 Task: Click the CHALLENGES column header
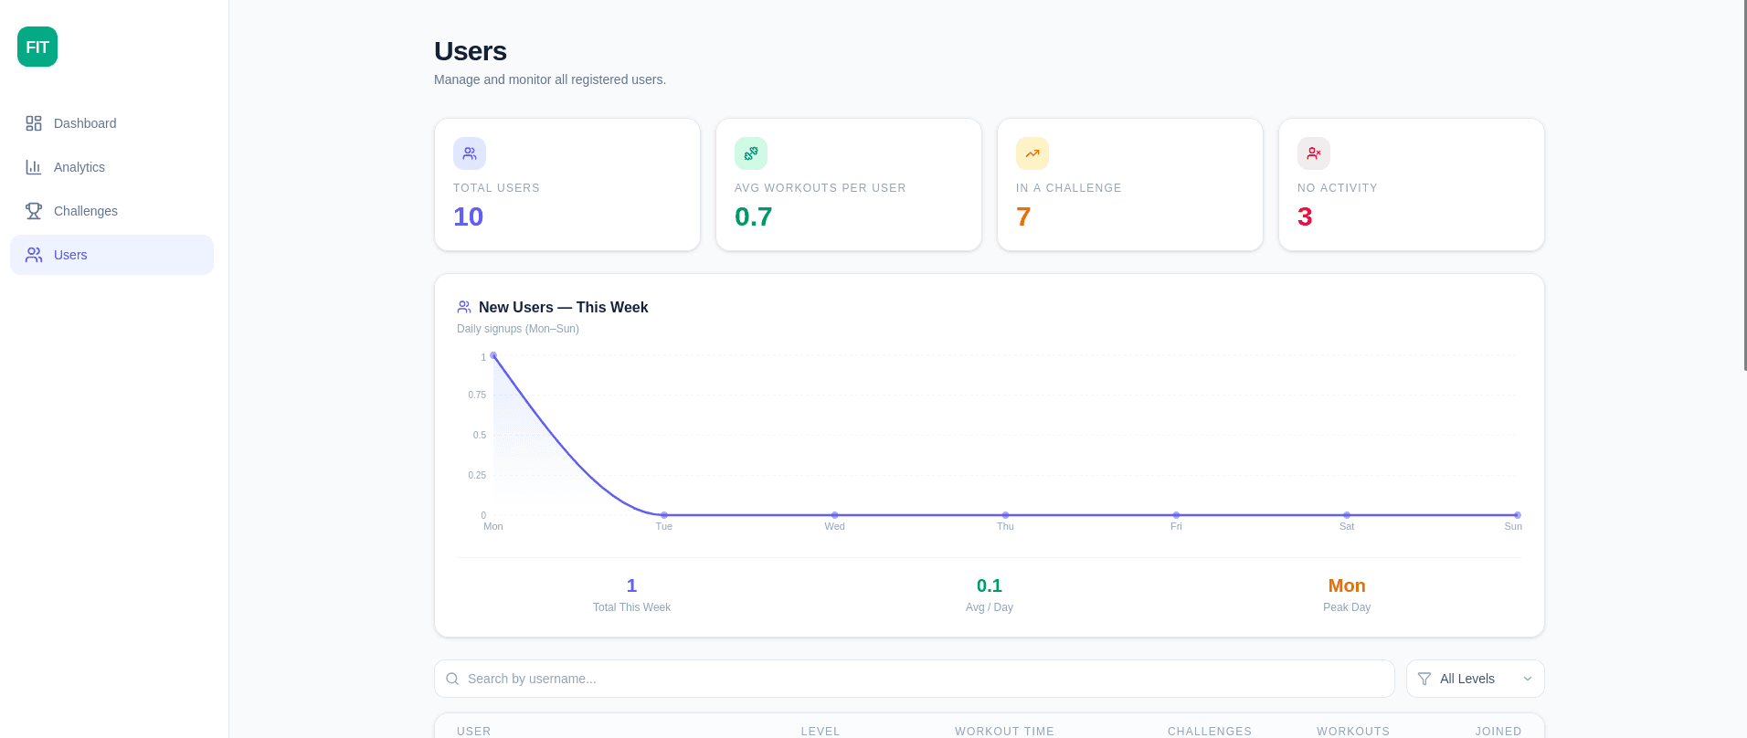click(1210, 732)
